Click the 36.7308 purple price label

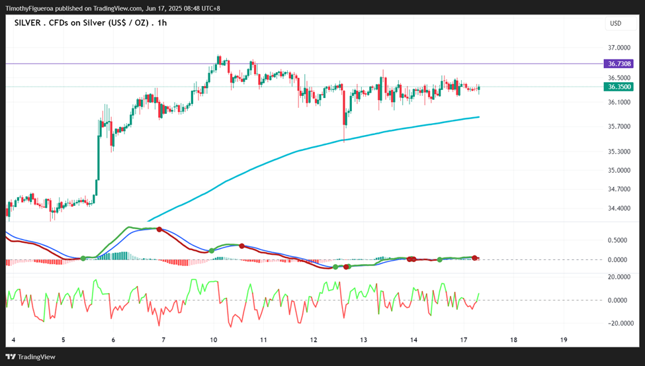[x=619, y=64]
